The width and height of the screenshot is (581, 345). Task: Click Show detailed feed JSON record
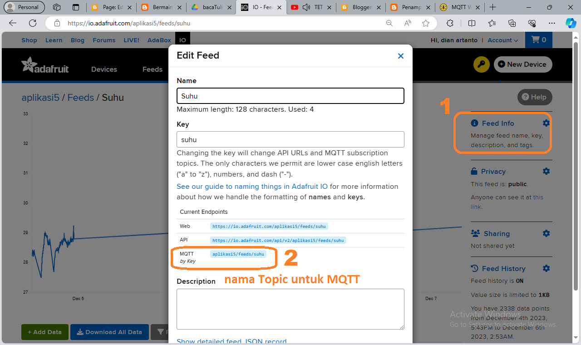pos(231,341)
